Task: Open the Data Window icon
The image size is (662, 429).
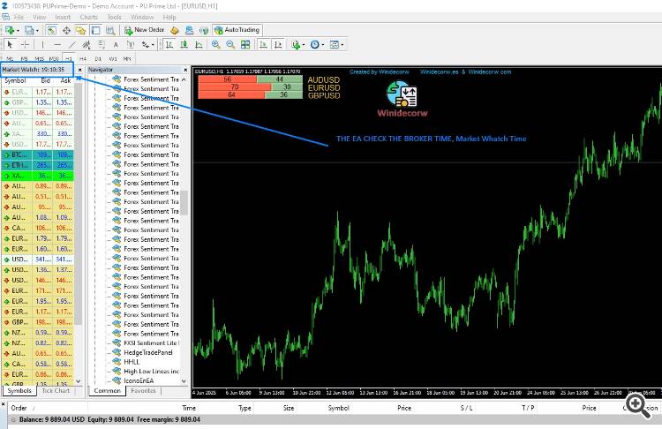Action: tap(66, 30)
